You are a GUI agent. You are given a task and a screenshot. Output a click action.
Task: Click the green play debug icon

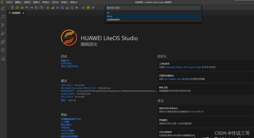tap(77, 7)
